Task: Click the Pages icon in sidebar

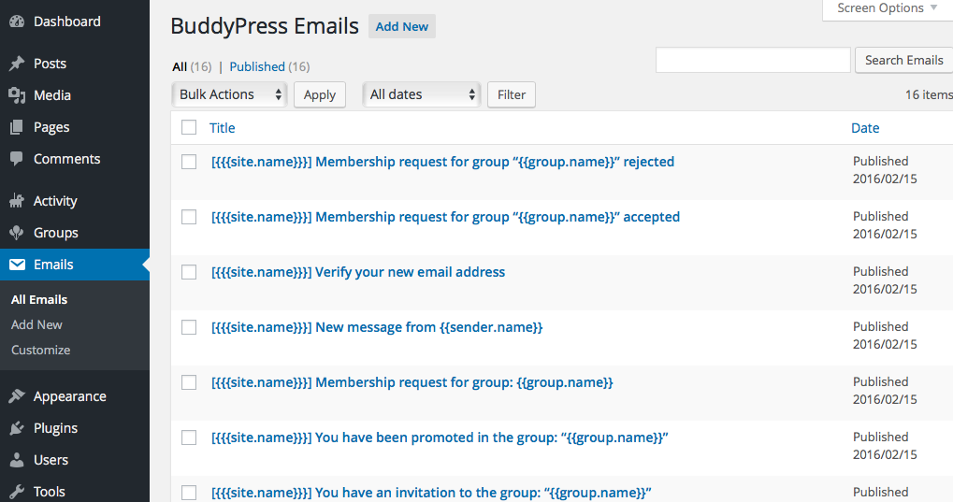Action: pos(17,127)
